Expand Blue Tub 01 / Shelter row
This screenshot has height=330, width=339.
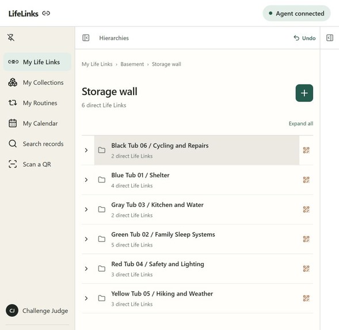(86, 180)
